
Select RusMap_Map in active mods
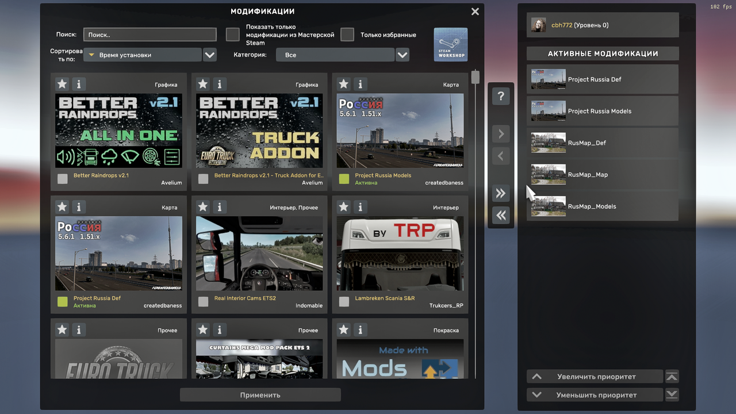pyautogui.click(x=603, y=174)
